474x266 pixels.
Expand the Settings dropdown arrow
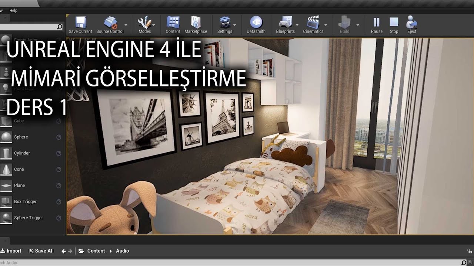[x=234, y=25]
